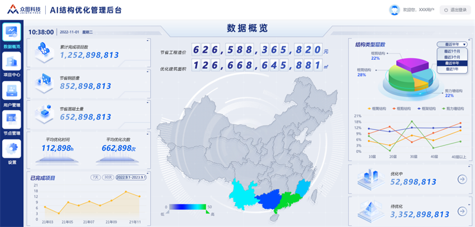
Task: Expand the 最近半年 dropdown
Action: pos(452,44)
